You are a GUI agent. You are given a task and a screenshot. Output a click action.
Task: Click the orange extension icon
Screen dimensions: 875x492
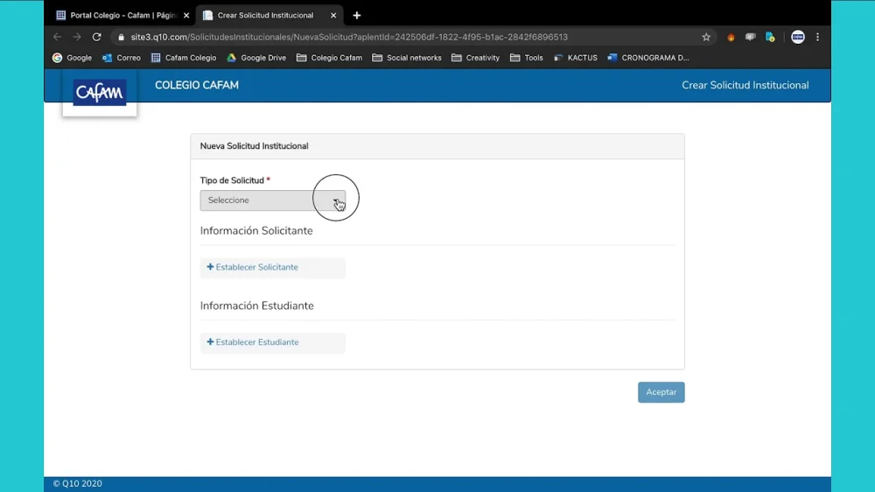click(x=731, y=38)
